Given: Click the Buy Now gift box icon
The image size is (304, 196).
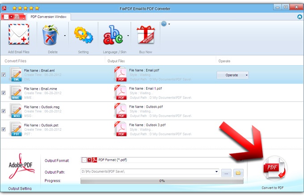Looking at the screenshot, I should click(x=146, y=35).
